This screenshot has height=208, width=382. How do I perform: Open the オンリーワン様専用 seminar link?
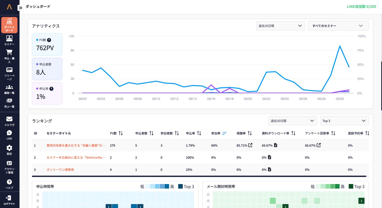point(60,170)
